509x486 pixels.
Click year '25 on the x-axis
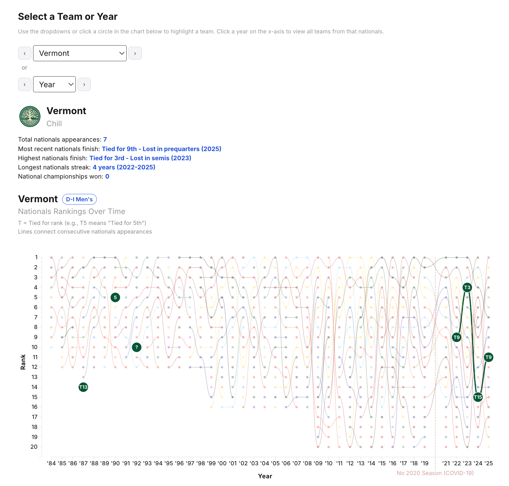(x=489, y=463)
